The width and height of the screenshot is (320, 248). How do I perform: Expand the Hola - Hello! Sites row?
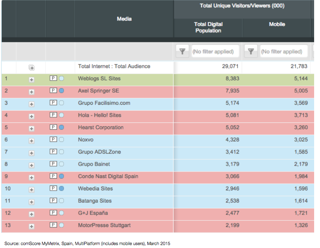(31, 116)
